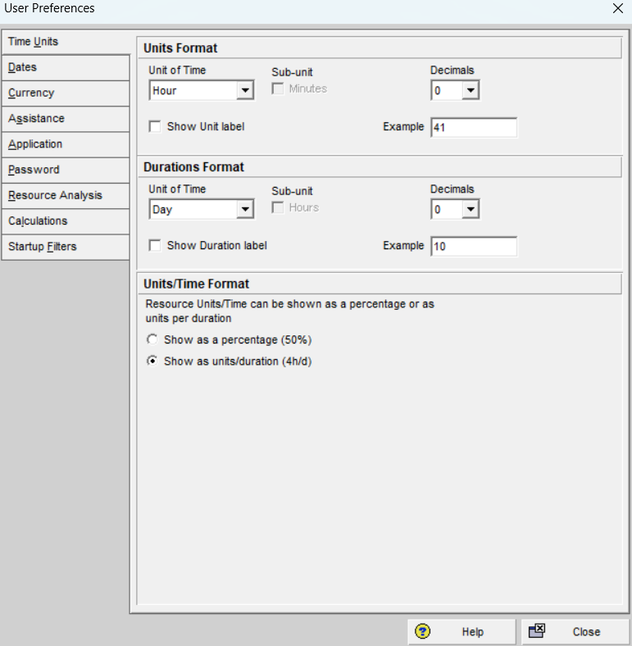
Task: Open Units Format Decimals dropdown
Action: point(471,91)
